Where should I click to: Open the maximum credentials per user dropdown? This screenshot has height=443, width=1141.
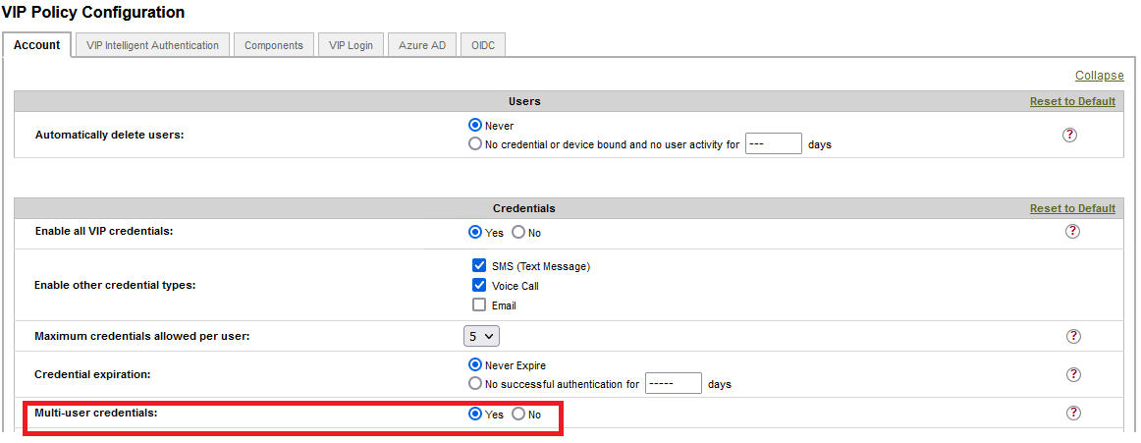click(x=481, y=336)
